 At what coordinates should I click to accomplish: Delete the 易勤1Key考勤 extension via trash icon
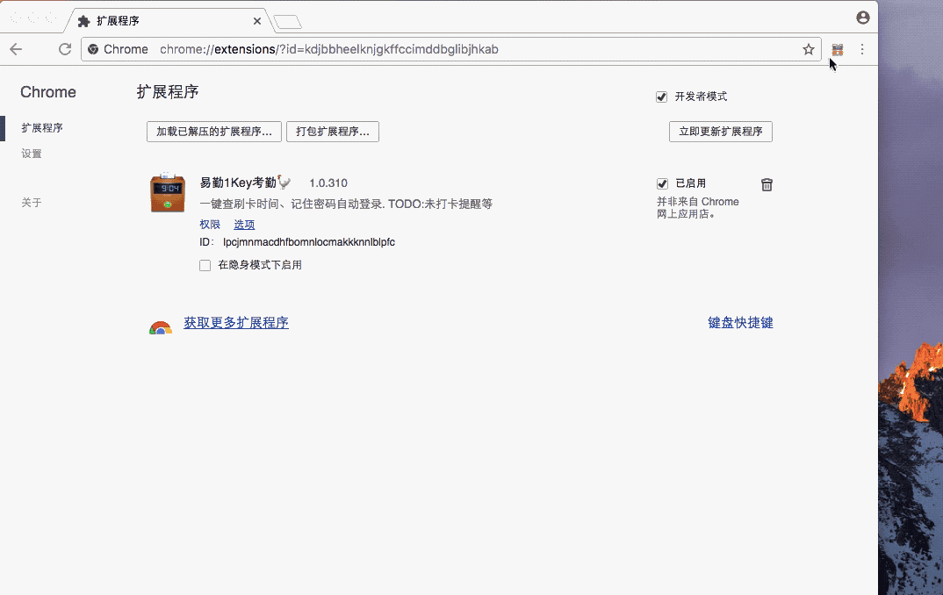(767, 184)
